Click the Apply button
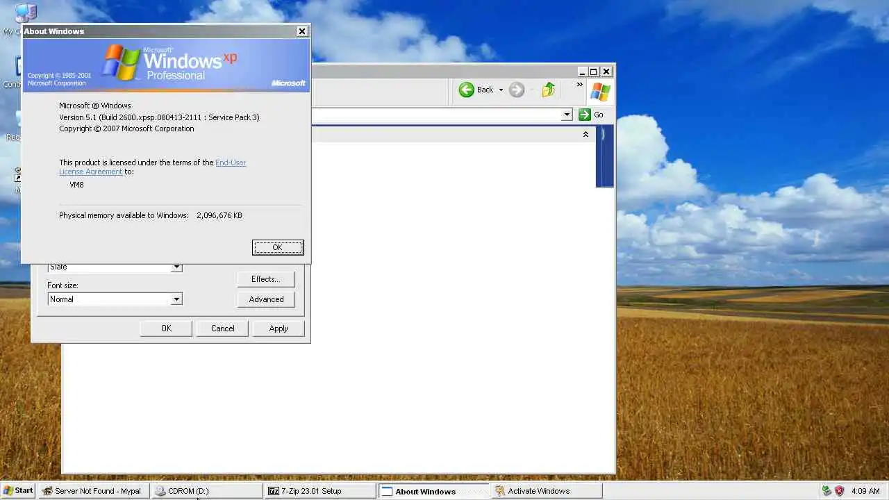The image size is (889, 500). pos(279,328)
